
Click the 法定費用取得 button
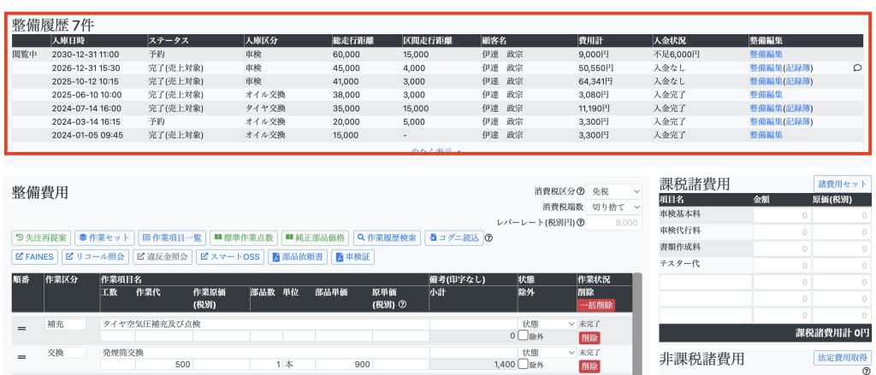click(842, 359)
